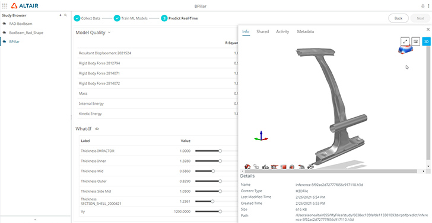
Task: Click the first red model icon in viewer toolbar
Action: click(x=247, y=166)
